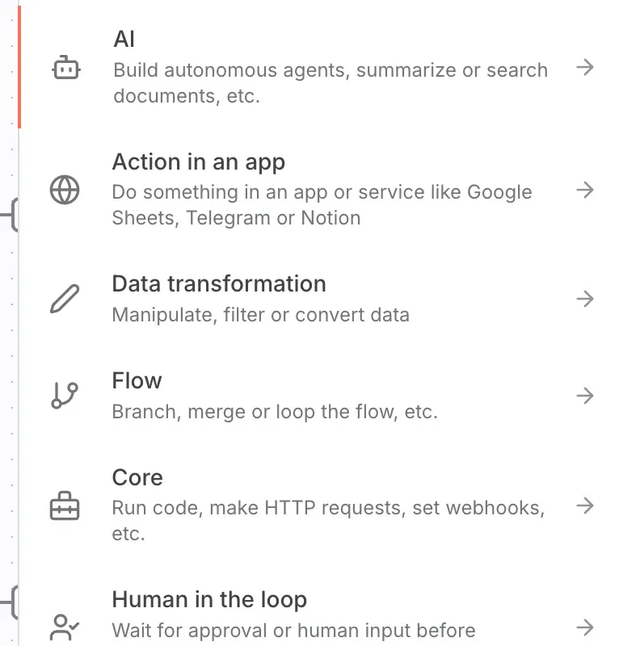This screenshot has height=646, width=640.
Task: Expand the Human in the loop arrow
Action: pos(585,627)
